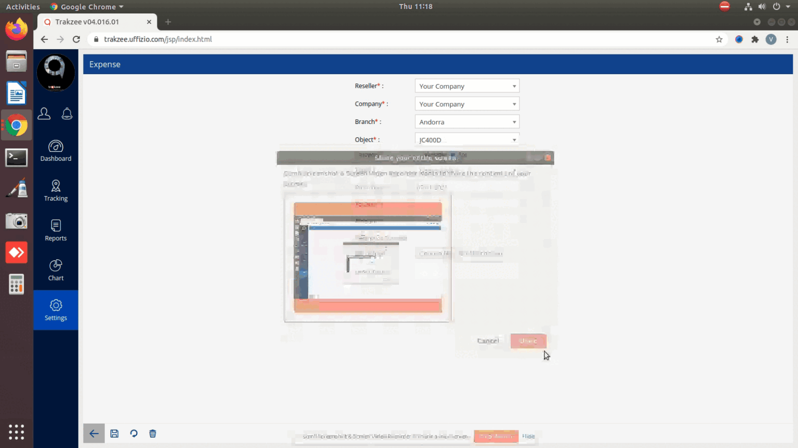The image size is (798, 448).
Task: Open the Company dropdown
Action: [x=467, y=104]
